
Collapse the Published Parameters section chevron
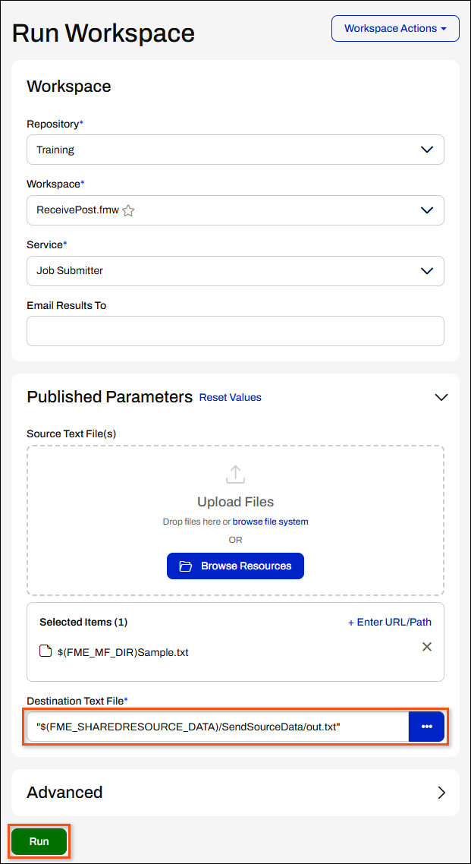click(441, 397)
